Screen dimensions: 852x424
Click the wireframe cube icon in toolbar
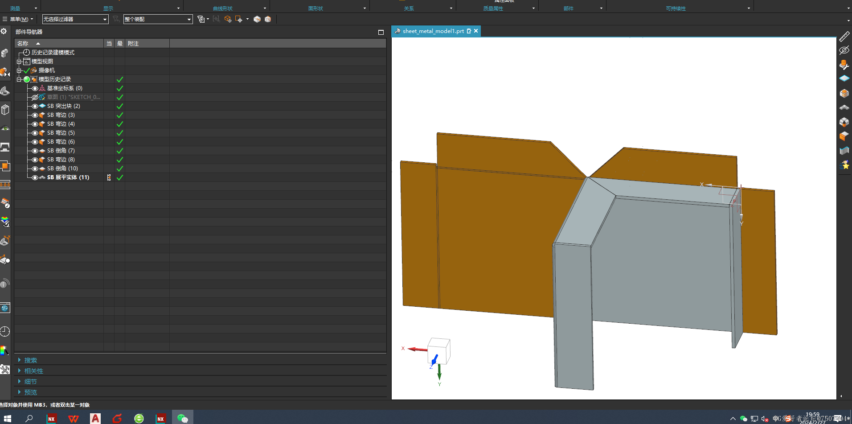(x=268, y=19)
